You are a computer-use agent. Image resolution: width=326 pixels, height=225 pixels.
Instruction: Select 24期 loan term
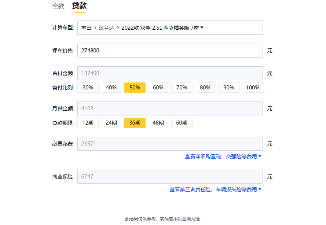pyautogui.click(x=111, y=123)
